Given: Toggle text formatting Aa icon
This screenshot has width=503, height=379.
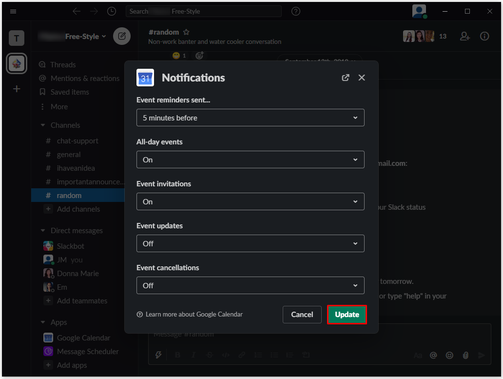Looking at the screenshot, I should click(418, 355).
